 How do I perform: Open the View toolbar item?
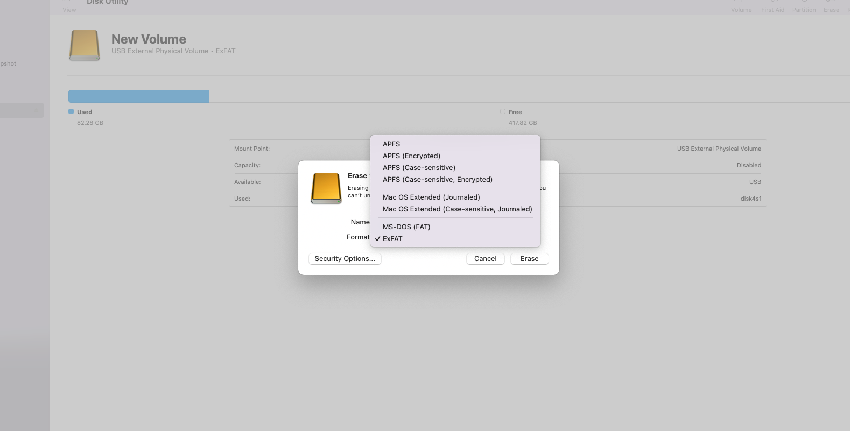tap(69, 7)
